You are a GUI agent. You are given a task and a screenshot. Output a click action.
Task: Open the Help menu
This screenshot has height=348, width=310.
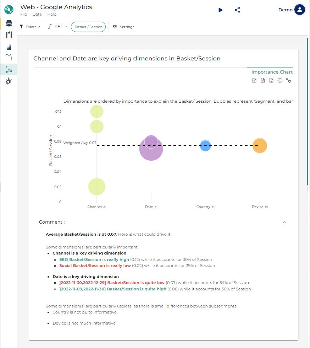[x=52, y=14]
